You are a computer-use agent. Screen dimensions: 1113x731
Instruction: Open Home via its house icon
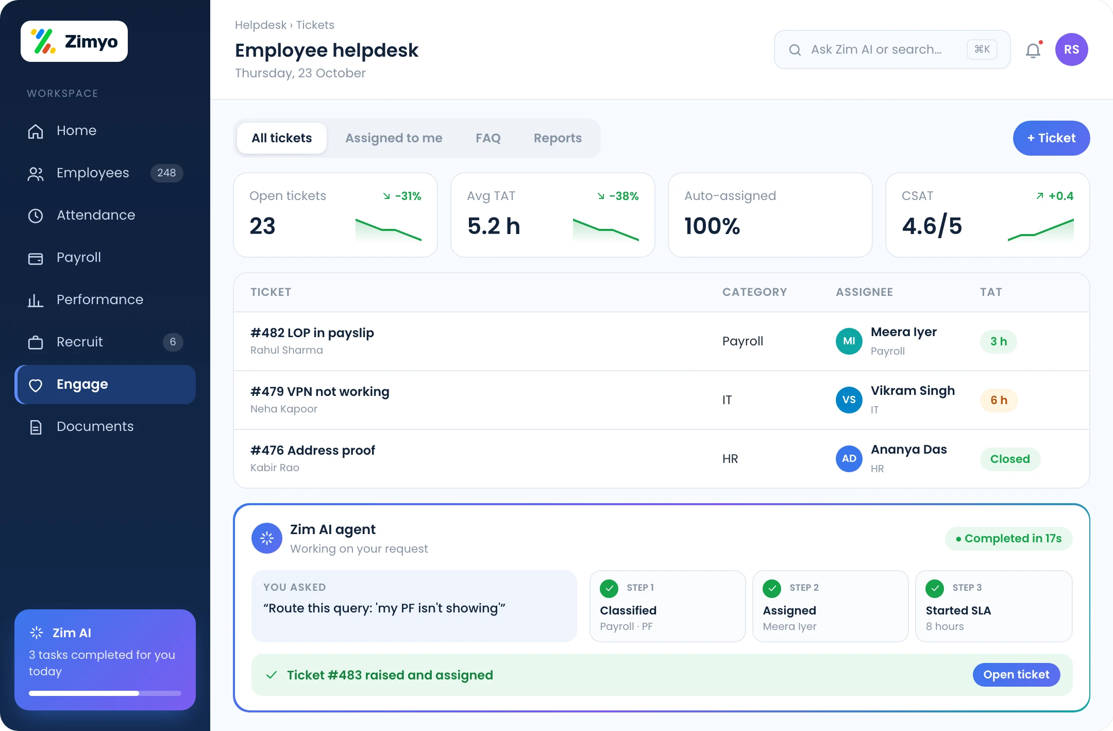click(x=36, y=131)
